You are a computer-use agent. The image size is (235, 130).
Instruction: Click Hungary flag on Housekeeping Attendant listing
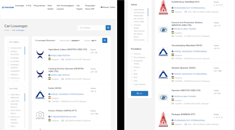click(x=173, y=55)
